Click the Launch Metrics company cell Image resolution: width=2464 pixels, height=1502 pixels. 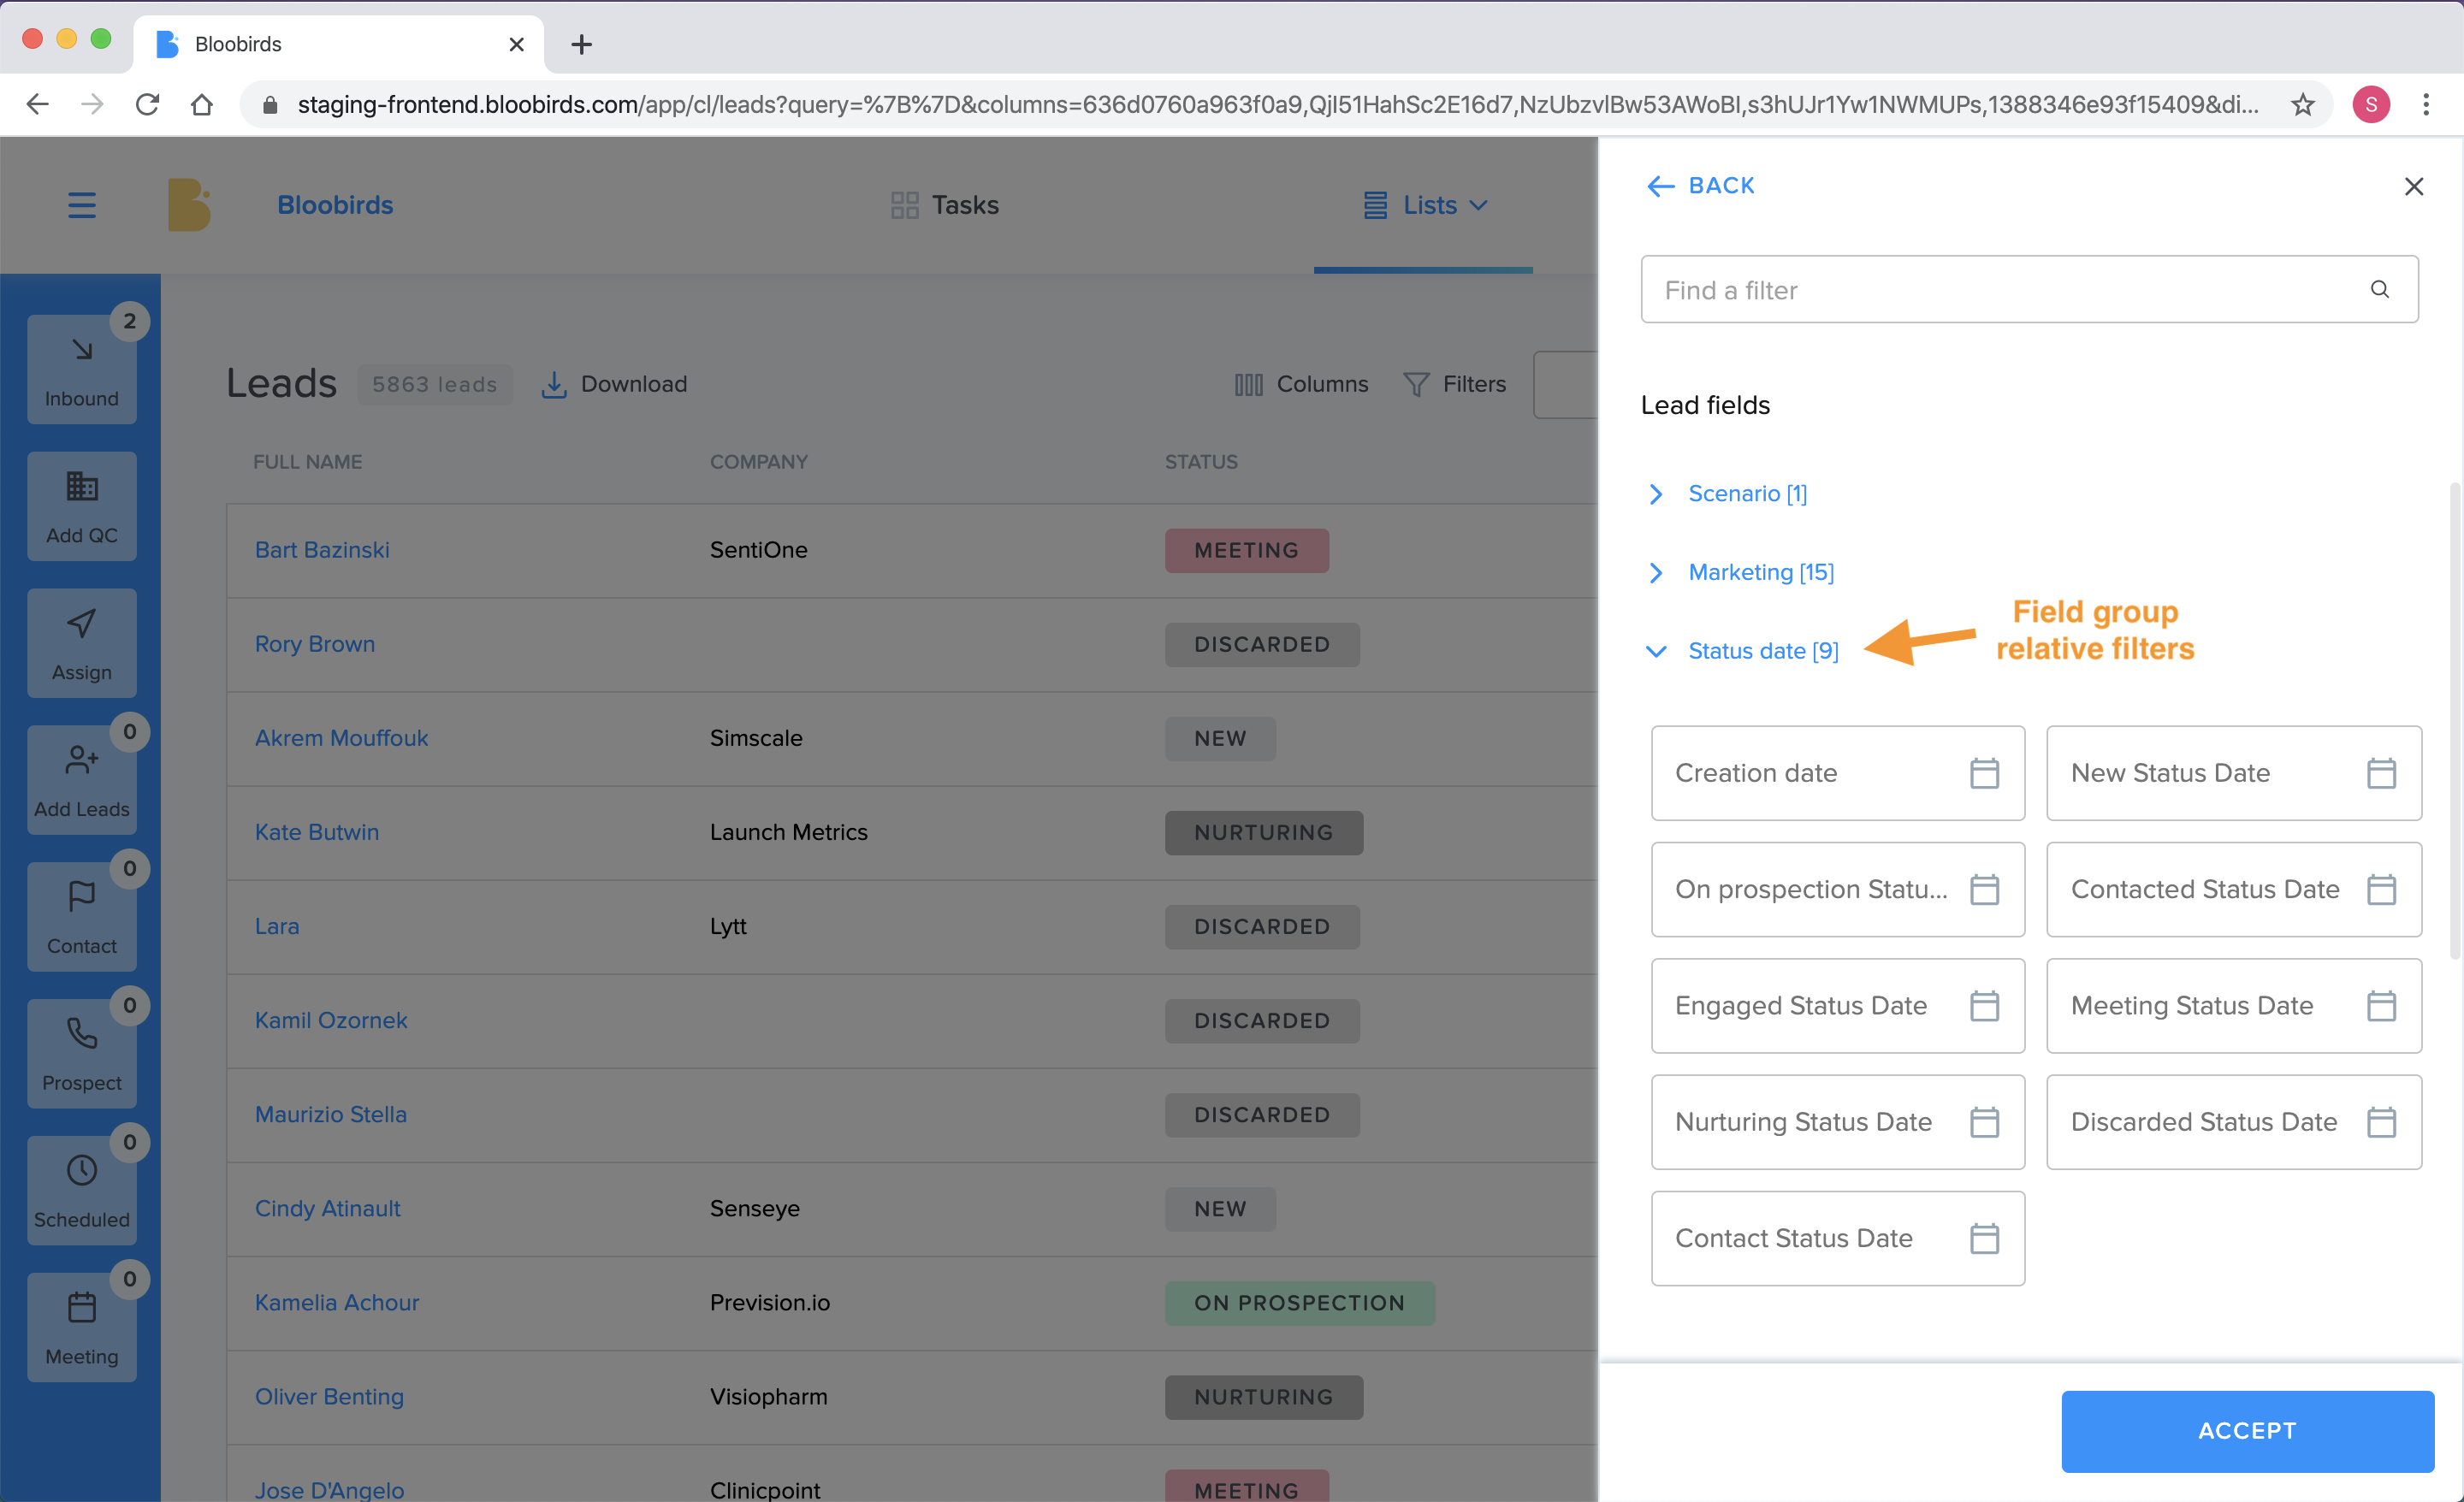[788, 832]
